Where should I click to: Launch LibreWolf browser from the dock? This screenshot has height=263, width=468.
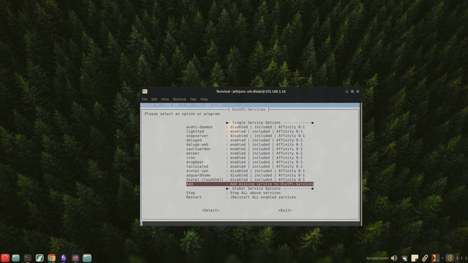[39, 258]
